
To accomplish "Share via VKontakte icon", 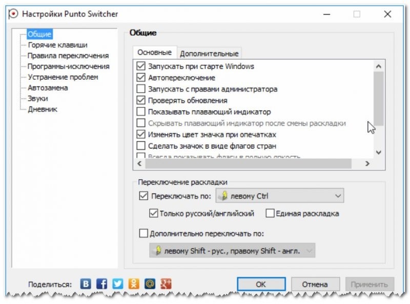I will [86, 284].
